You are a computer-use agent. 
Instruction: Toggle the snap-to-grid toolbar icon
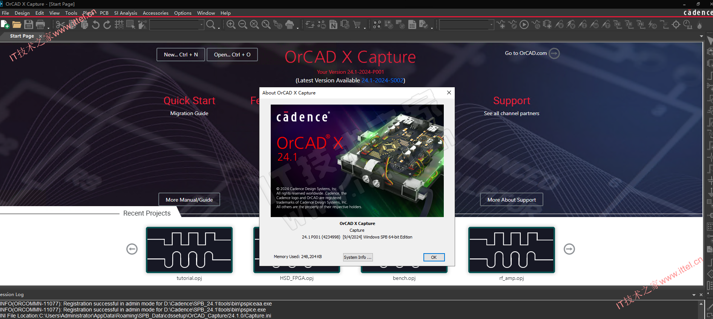[119, 24]
